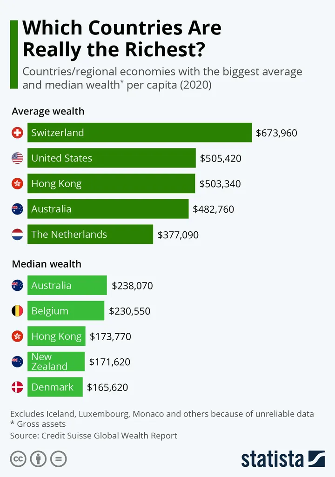Click the Netherlands flag icon
335x477 pixels.
click(17, 235)
